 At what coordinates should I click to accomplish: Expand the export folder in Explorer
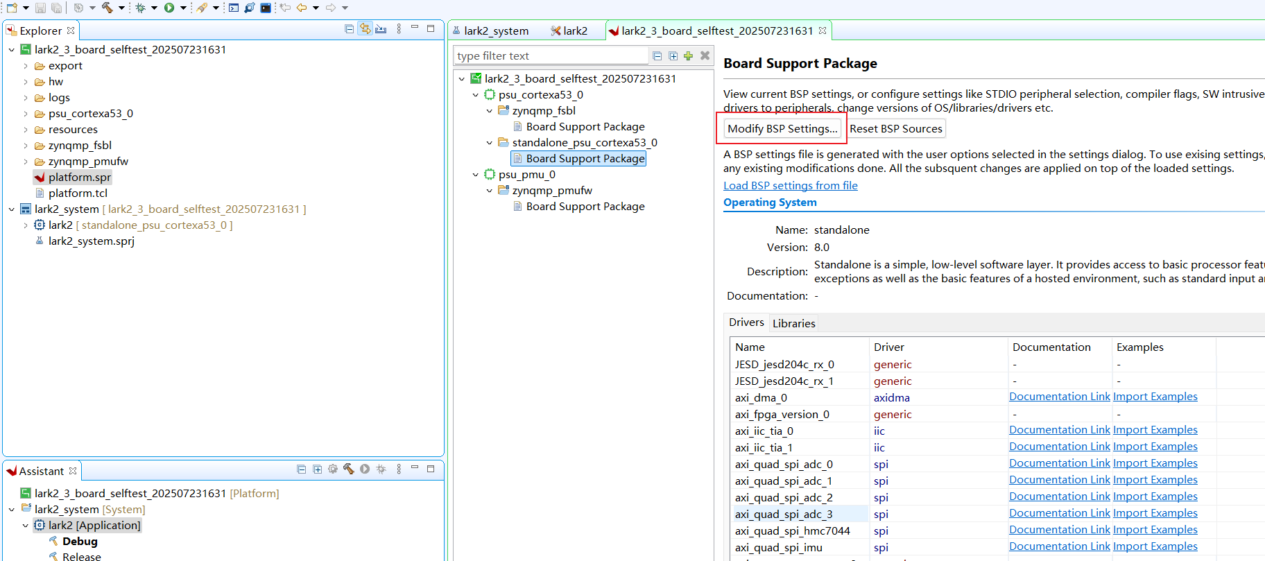pyautogui.click(x=26, y=66)
